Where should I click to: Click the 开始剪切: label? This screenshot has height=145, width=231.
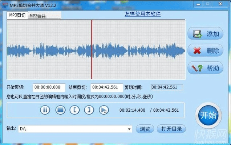point(16,87)
